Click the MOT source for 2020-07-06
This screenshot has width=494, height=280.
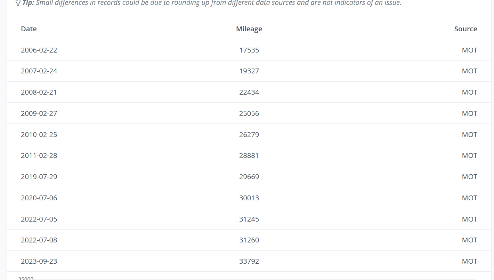[x=469, y=198]
